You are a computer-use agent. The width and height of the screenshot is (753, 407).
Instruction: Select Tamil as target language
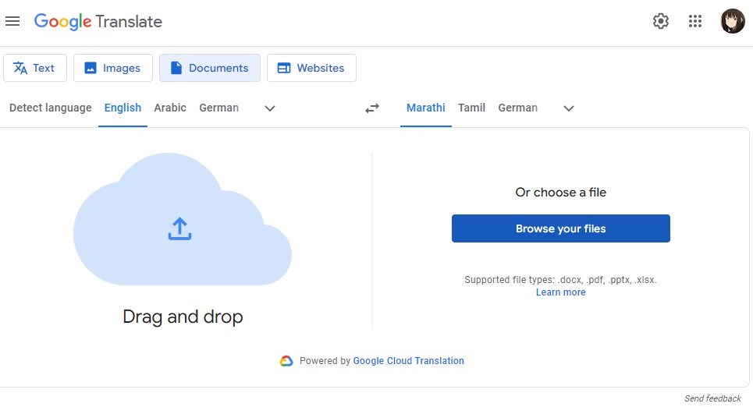(471, 108)
